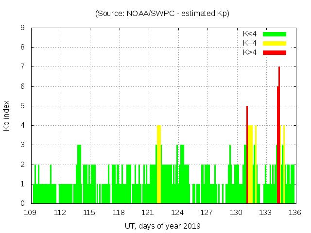
Task: Click the red bar peaking at Kp 5
Action: pos(247,155)
